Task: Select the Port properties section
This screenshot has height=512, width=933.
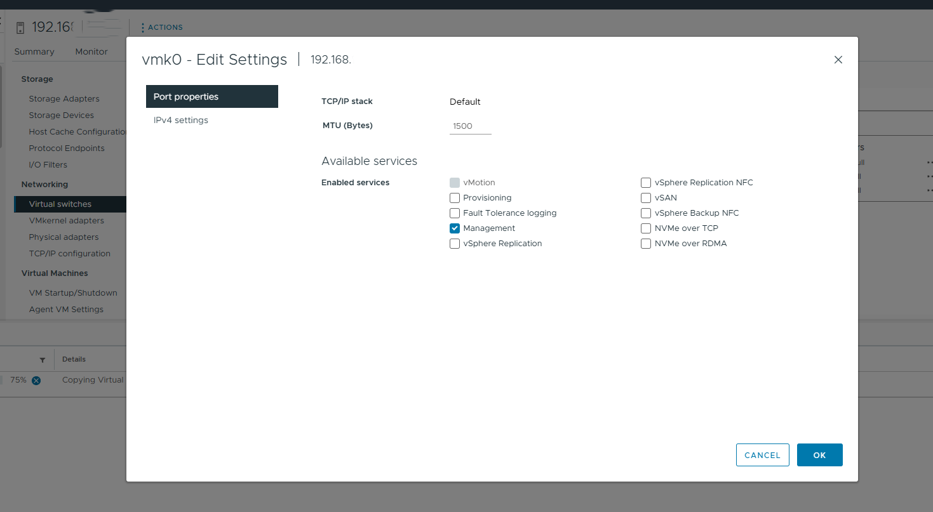Action: [211, 96]
